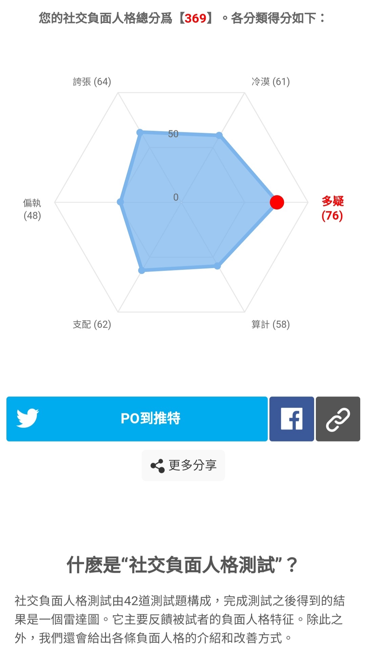
Task: Click the 支配 (62) data point
Action: 142,270
